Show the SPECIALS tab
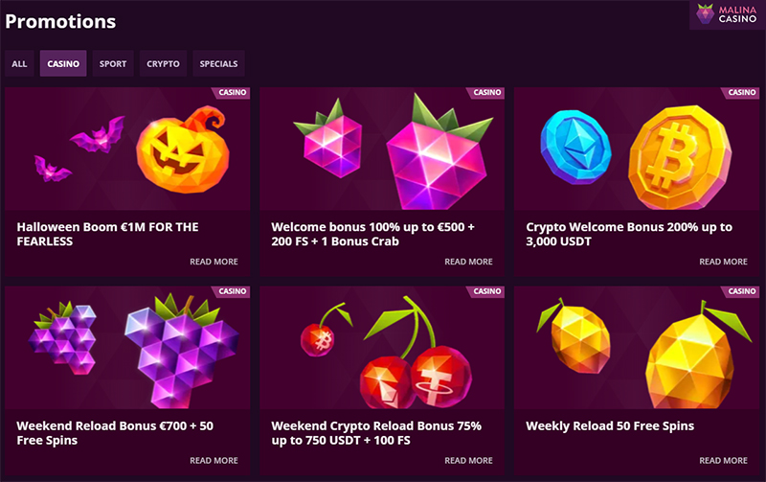 tap(218, 63)
